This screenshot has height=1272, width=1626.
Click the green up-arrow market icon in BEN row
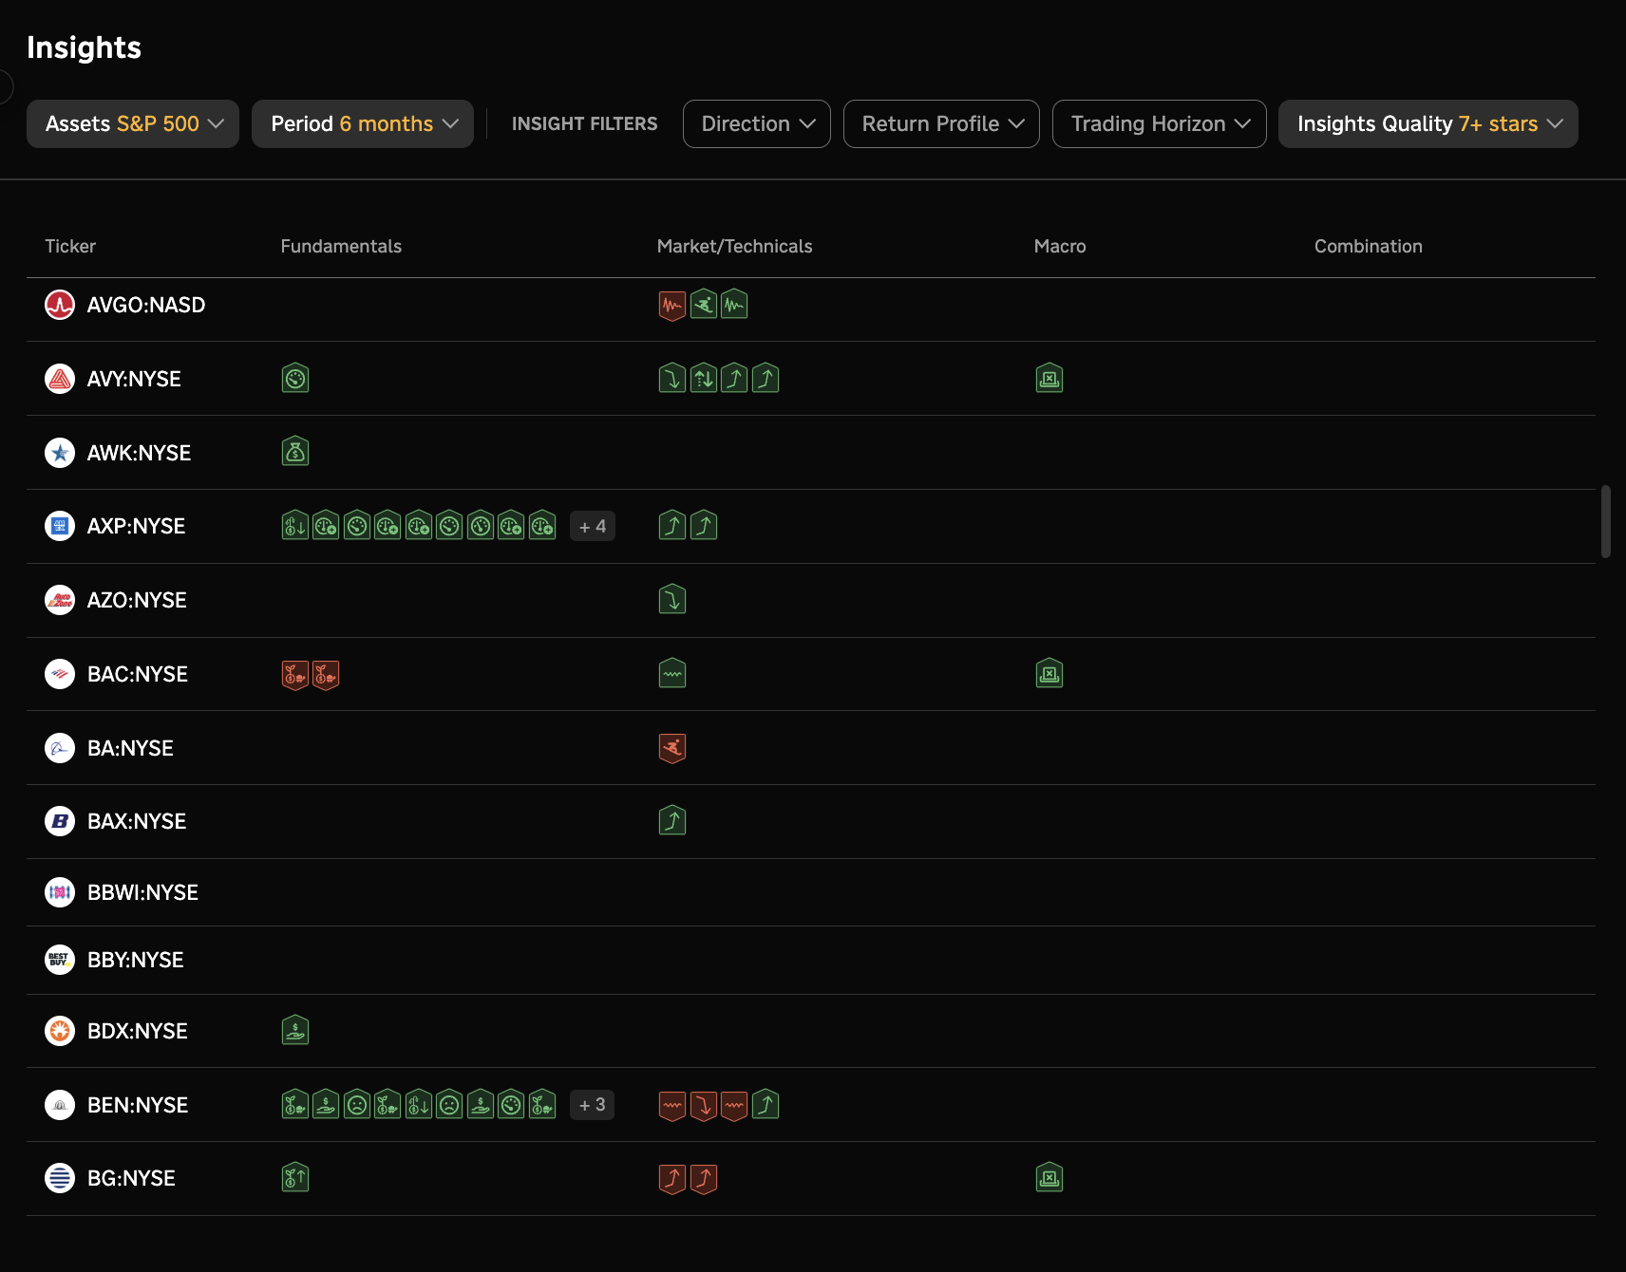[x=766, y=1105]
